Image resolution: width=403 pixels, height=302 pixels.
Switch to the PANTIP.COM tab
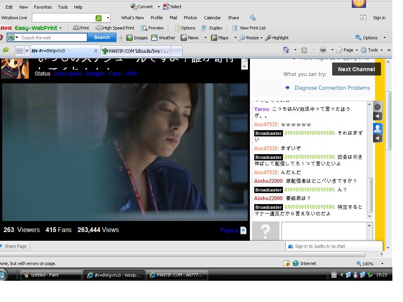(x=135, y=51)
